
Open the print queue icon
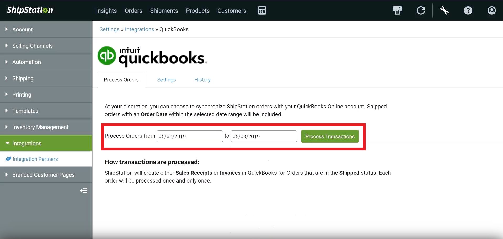397,10
